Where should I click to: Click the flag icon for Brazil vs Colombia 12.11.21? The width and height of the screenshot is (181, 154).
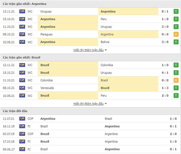(x=22, y=65)
